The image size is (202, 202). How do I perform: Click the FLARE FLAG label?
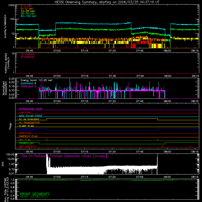click(26, 126)
